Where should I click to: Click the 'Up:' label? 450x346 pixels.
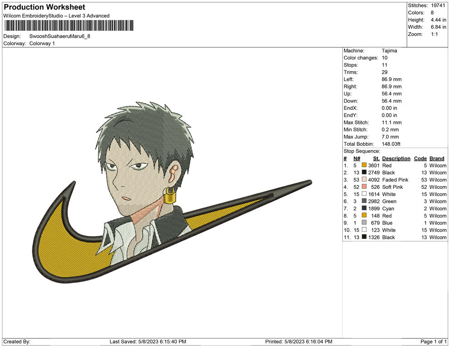pos(347,94)
